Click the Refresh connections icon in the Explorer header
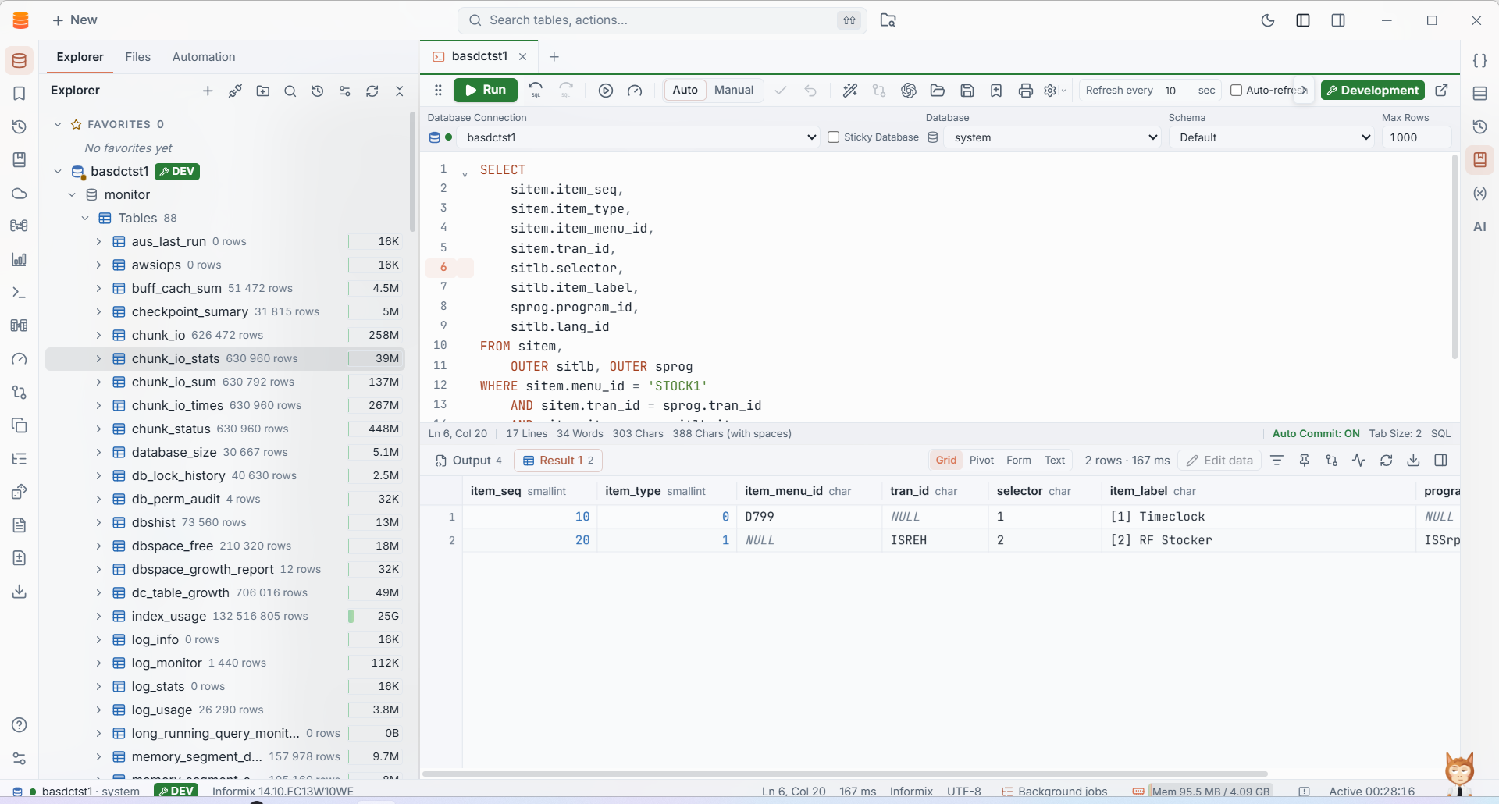The width and height of the screenshot is (1499, 804). click(x=372, y=91)
